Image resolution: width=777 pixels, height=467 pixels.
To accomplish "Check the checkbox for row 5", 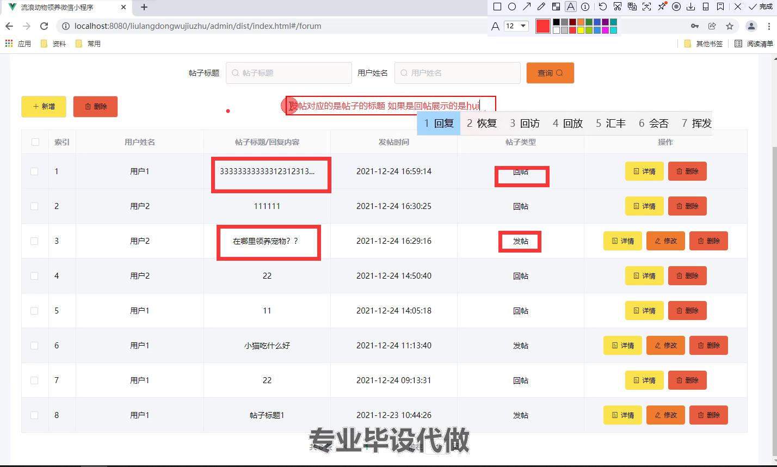I will pos(34,311).
